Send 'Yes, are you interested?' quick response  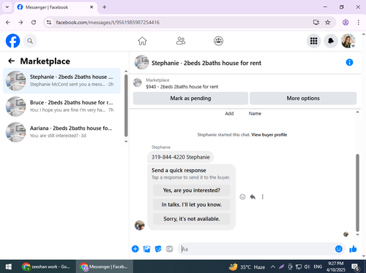click(x=192, y=191)
